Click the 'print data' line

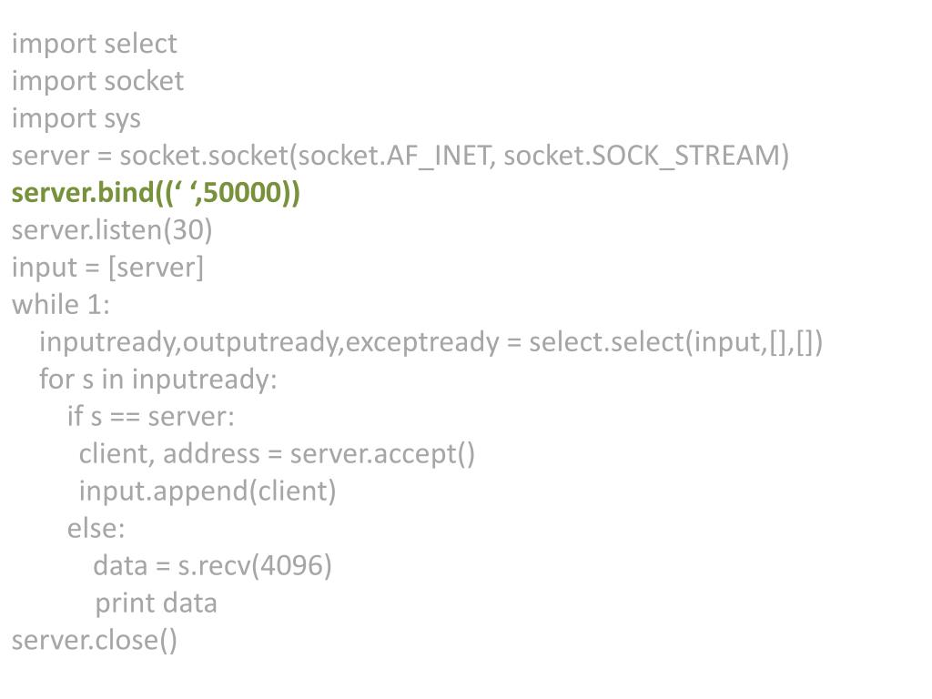tap(156, 604)
